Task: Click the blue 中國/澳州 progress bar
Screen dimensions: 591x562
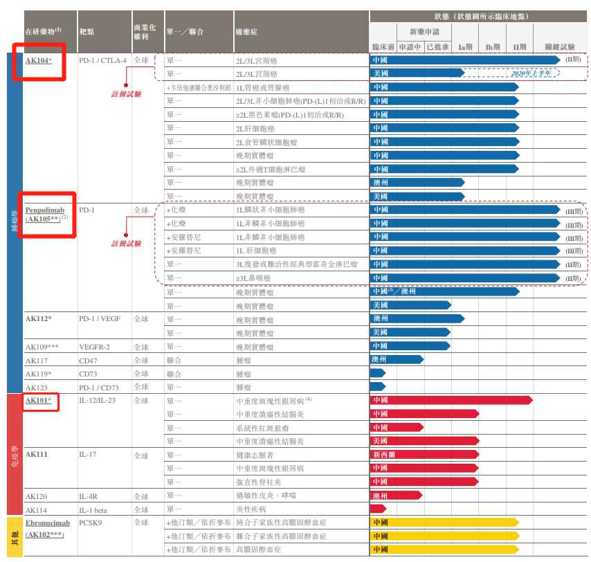Action: [445, 291]
